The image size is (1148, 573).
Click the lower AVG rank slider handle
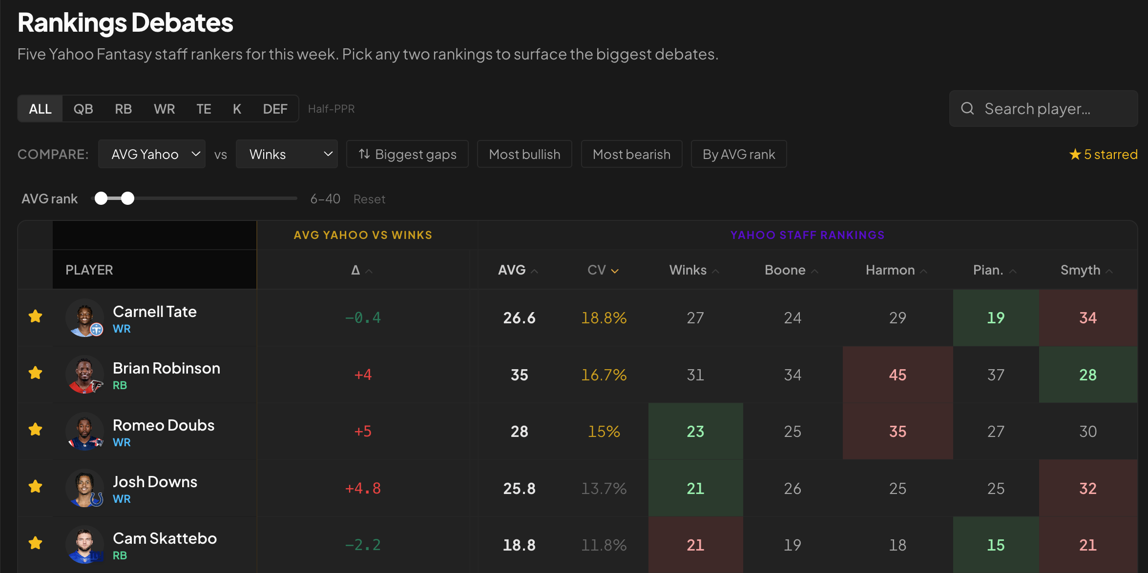click(101, 198)
